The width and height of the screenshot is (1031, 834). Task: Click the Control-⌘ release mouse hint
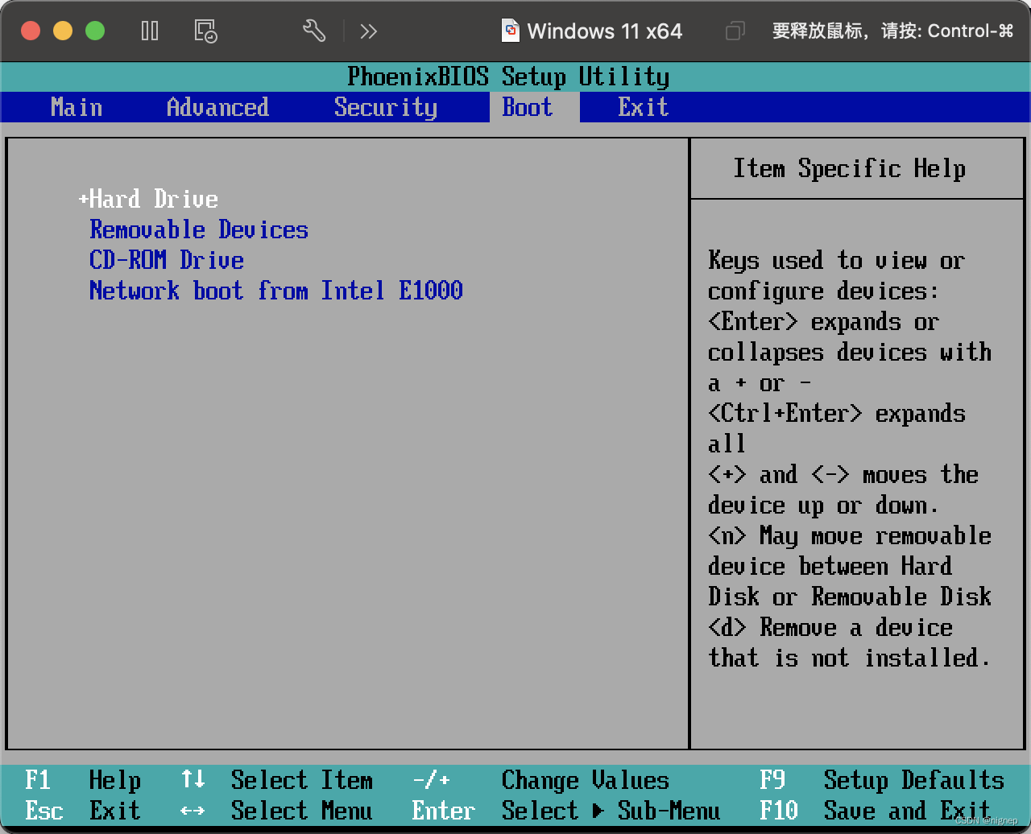(892, 31)
